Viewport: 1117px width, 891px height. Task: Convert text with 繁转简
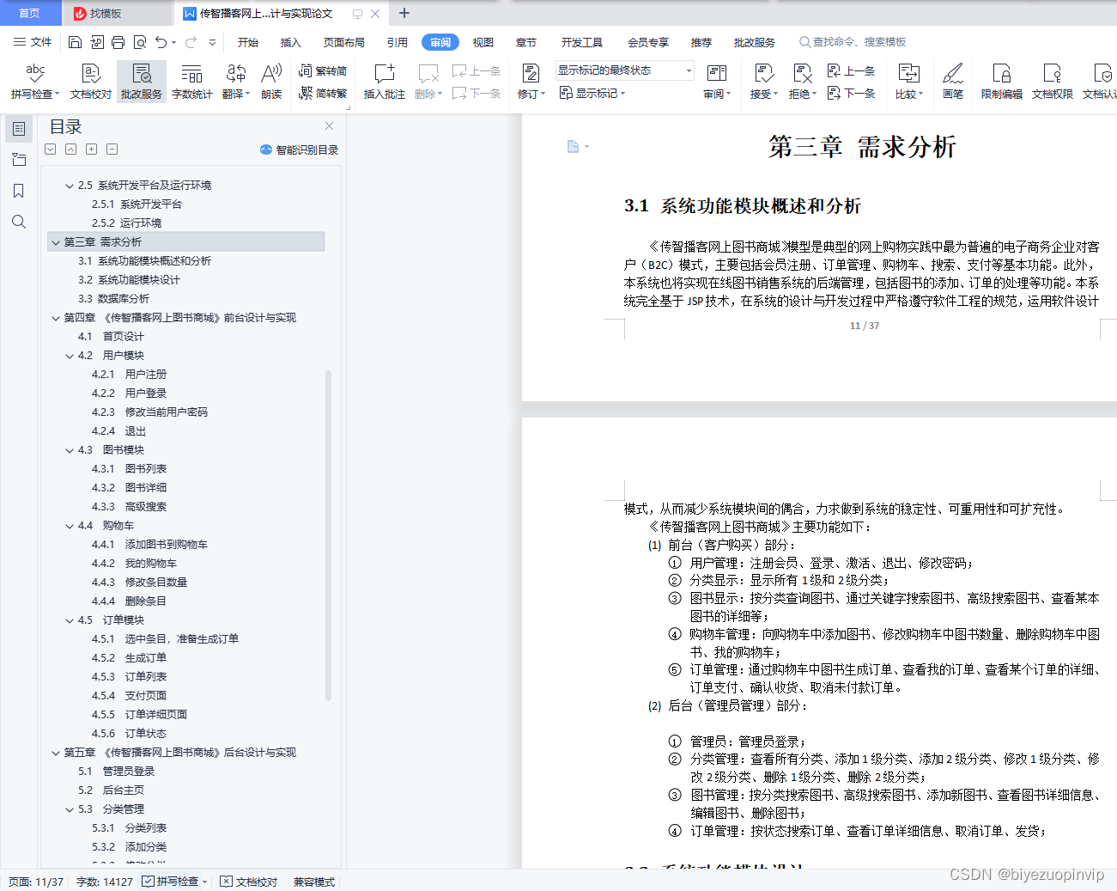pos(323,70)
